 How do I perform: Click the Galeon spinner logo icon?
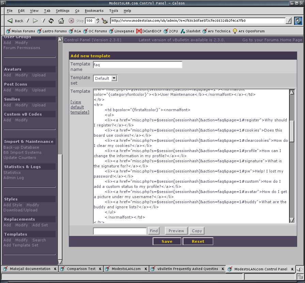298,21
